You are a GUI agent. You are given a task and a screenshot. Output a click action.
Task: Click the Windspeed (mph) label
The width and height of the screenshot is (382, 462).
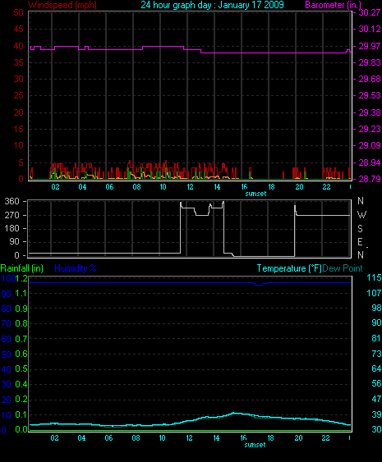pos(62,5)
